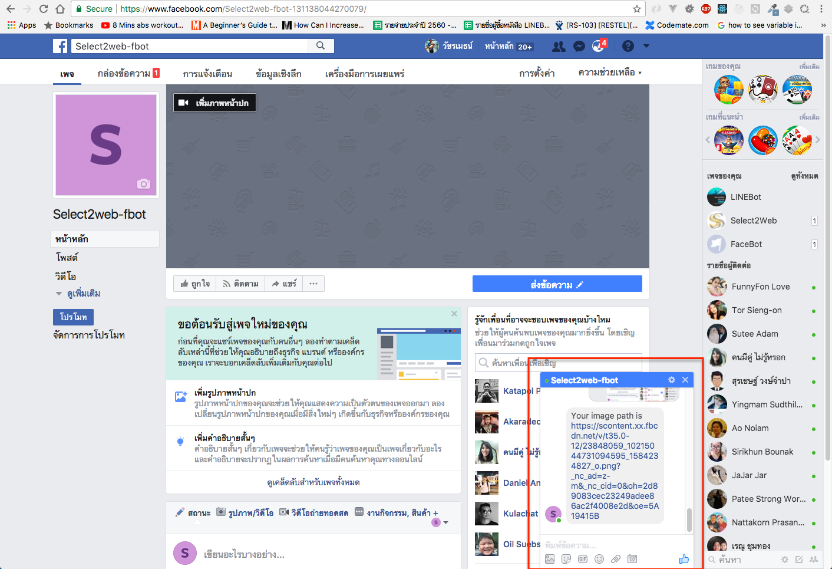Select วิดีโอ in left menu

(x=65, y=276)
